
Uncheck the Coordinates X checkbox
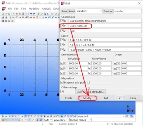[62, 21]
